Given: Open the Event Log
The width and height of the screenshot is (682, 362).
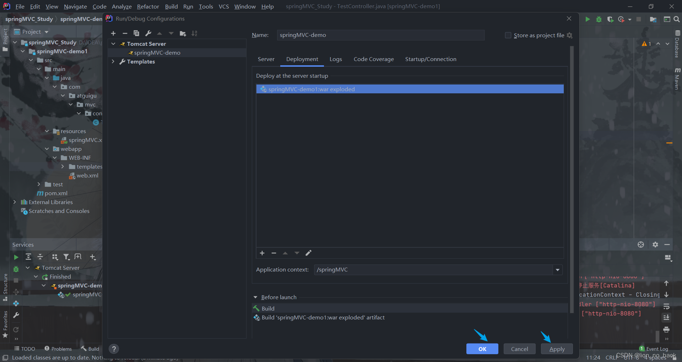Looking at the screenshot, I should pos(654,349).
